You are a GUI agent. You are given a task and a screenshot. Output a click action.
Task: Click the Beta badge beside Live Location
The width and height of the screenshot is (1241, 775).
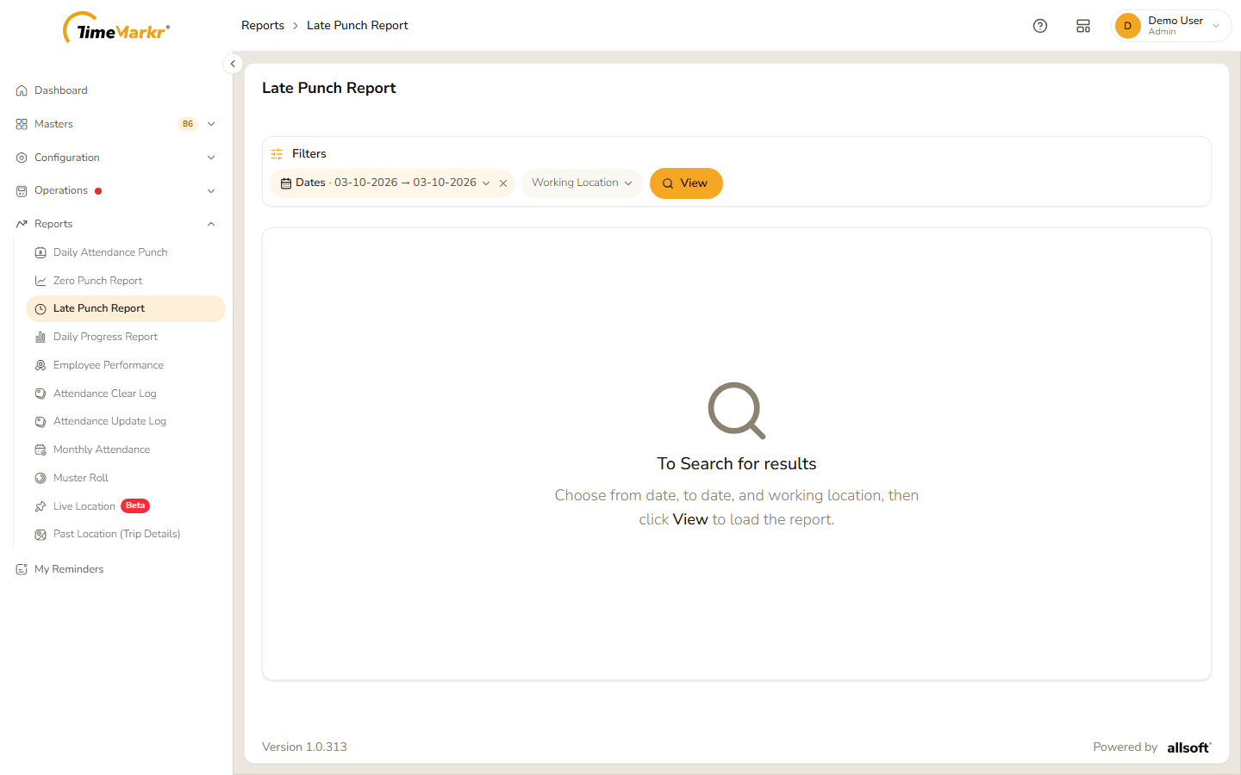tap(135, 505)
